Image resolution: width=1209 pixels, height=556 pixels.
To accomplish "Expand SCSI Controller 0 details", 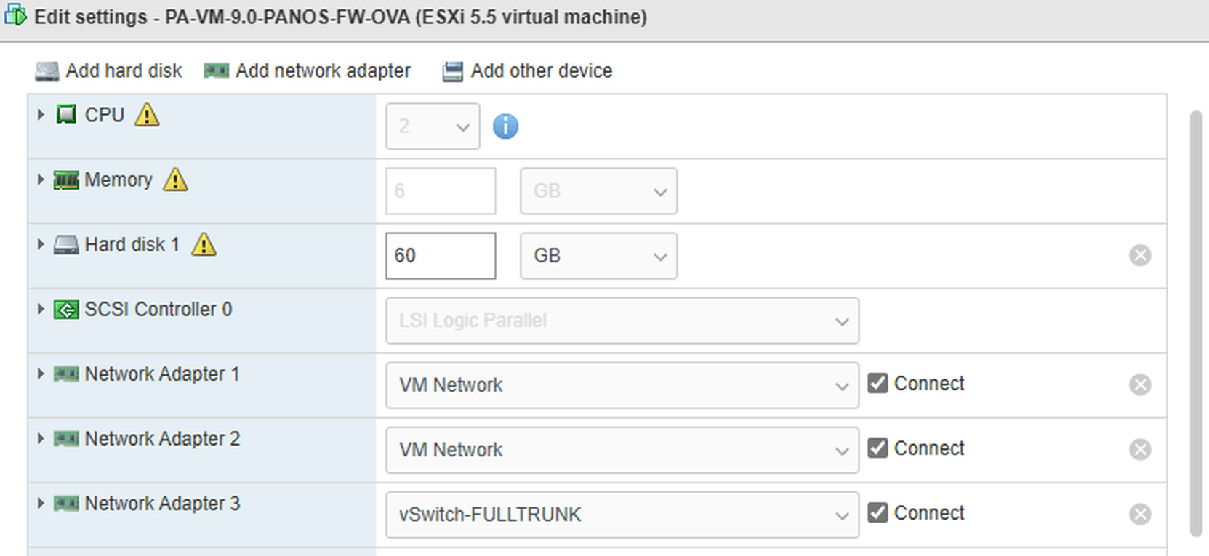I will click(x=41, y=309).
